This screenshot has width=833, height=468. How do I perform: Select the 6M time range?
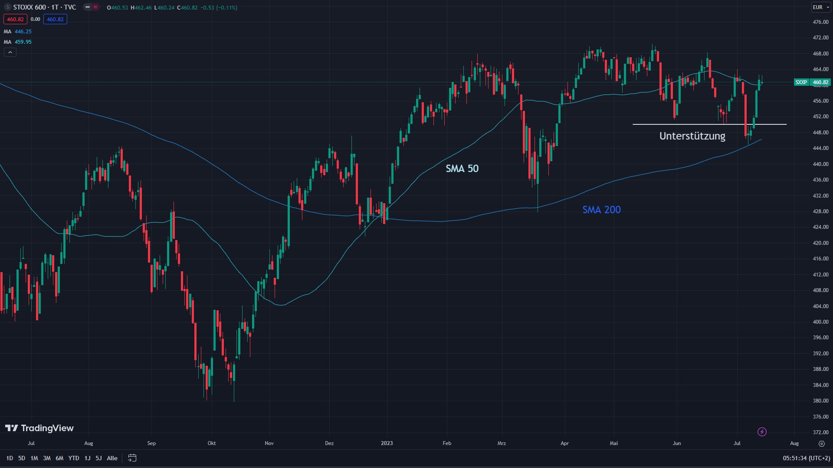tap(59, 458)
